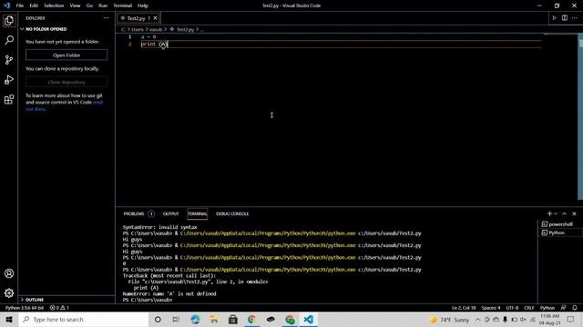Open Windows Action Center notifications
583x327 pixels.
click(571, 319)
